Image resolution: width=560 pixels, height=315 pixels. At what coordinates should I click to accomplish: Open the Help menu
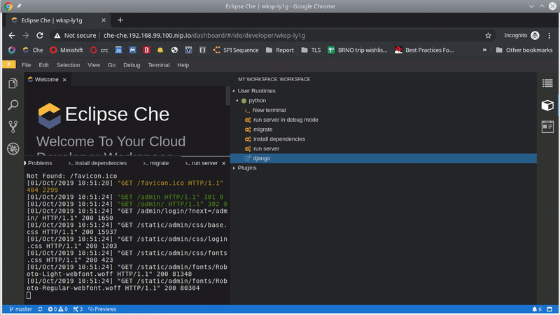pyautogui.click(x=183, y=65)
